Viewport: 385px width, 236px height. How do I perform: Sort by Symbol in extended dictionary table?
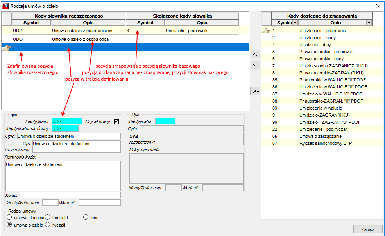(31, 23)
